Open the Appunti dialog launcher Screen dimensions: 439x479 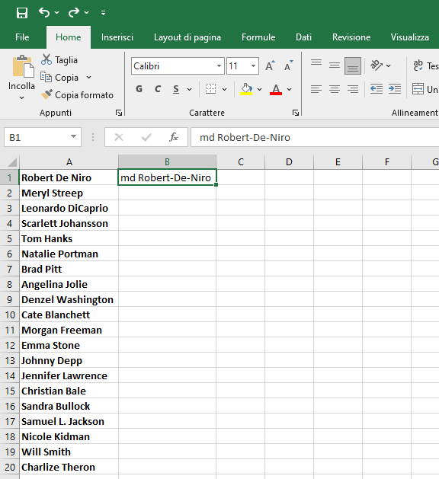pyautogui.click(x=119, y=113)
